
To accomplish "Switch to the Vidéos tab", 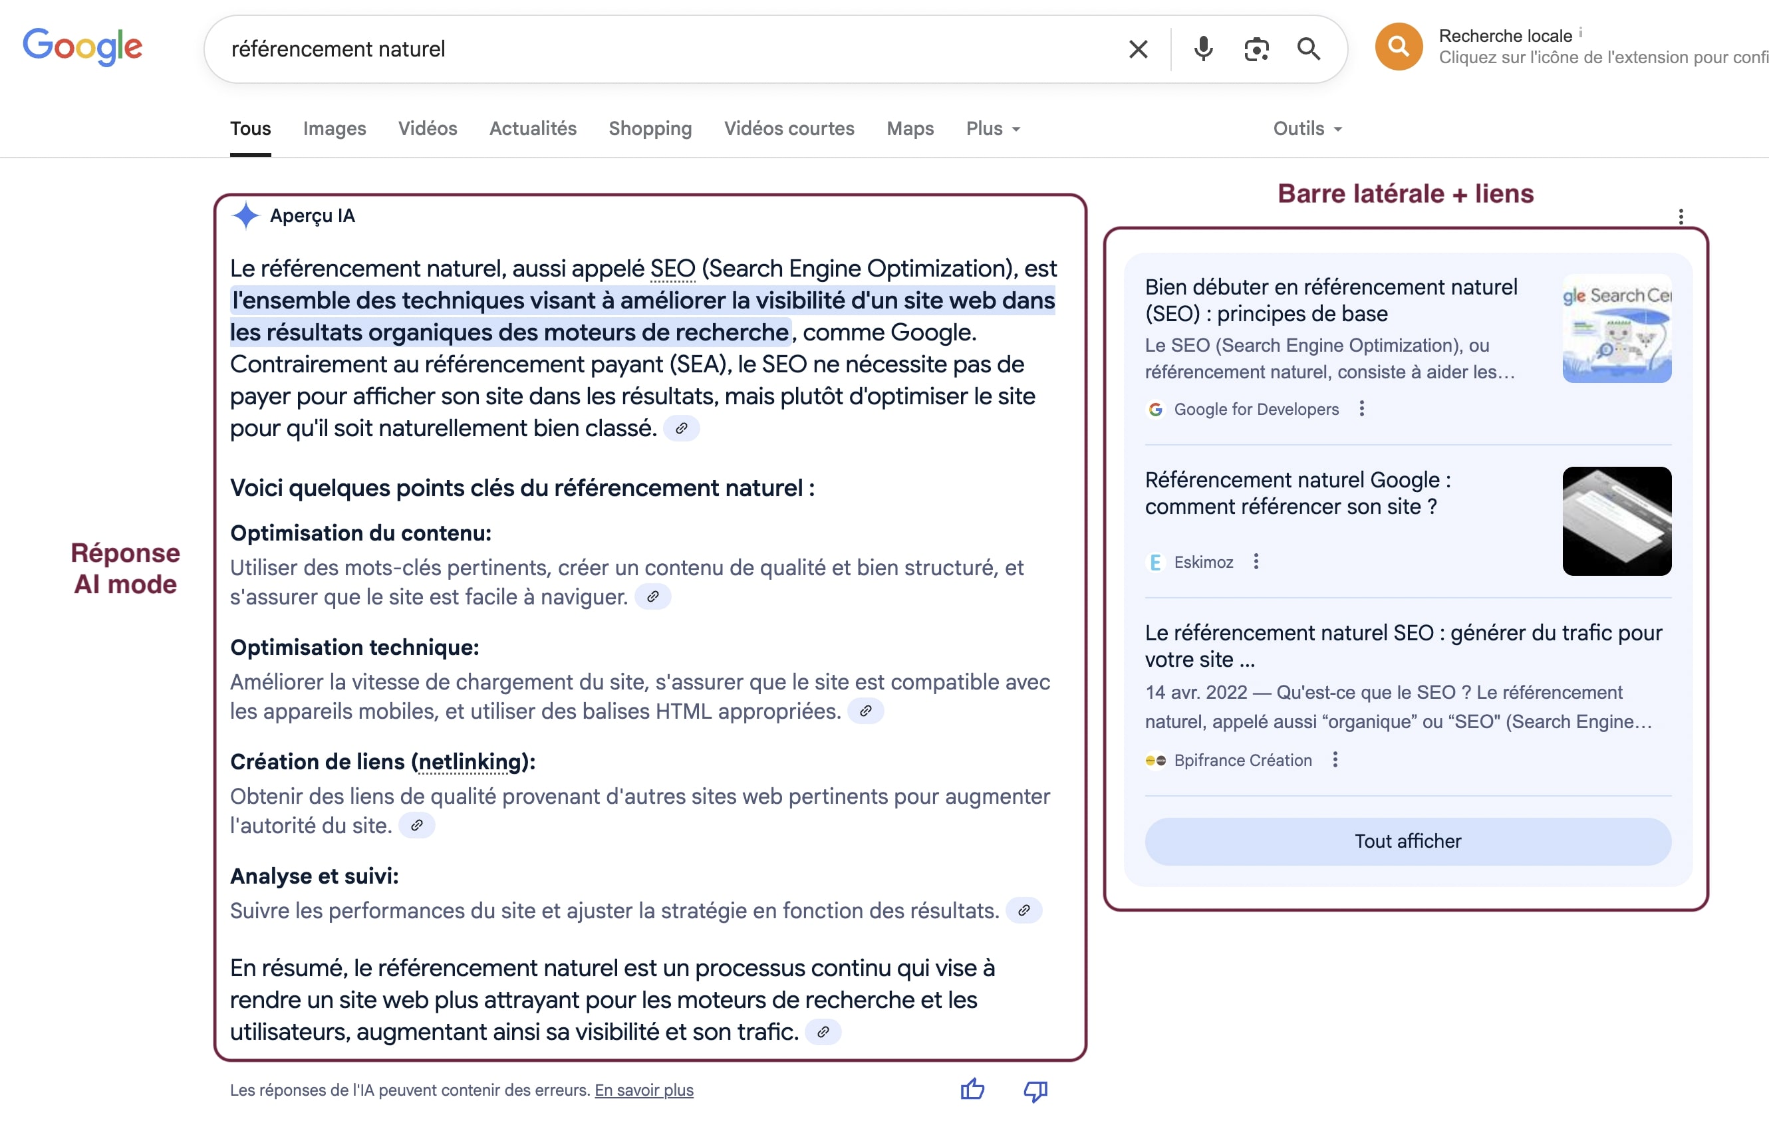I will [428, 128].
